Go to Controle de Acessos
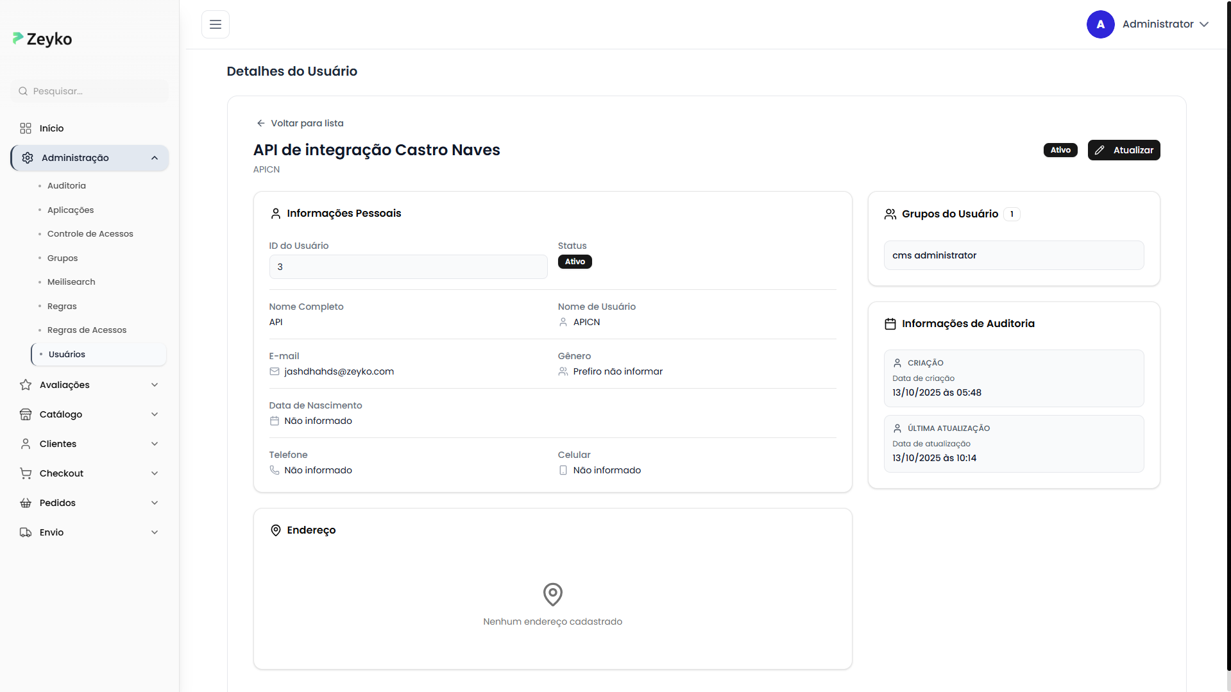 (90, 233)
